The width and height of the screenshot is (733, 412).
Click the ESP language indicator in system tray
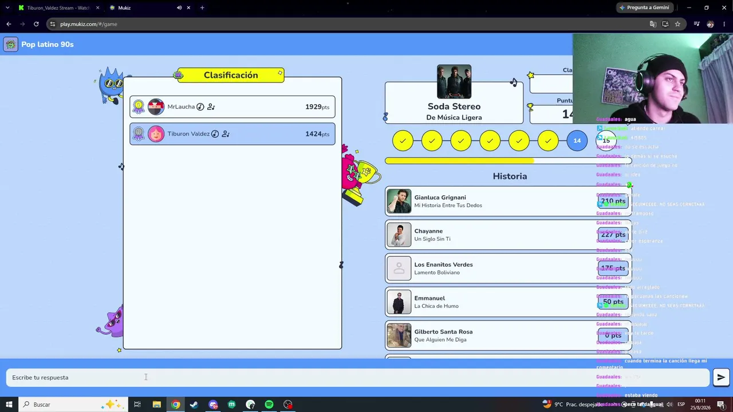click(681, 405)
